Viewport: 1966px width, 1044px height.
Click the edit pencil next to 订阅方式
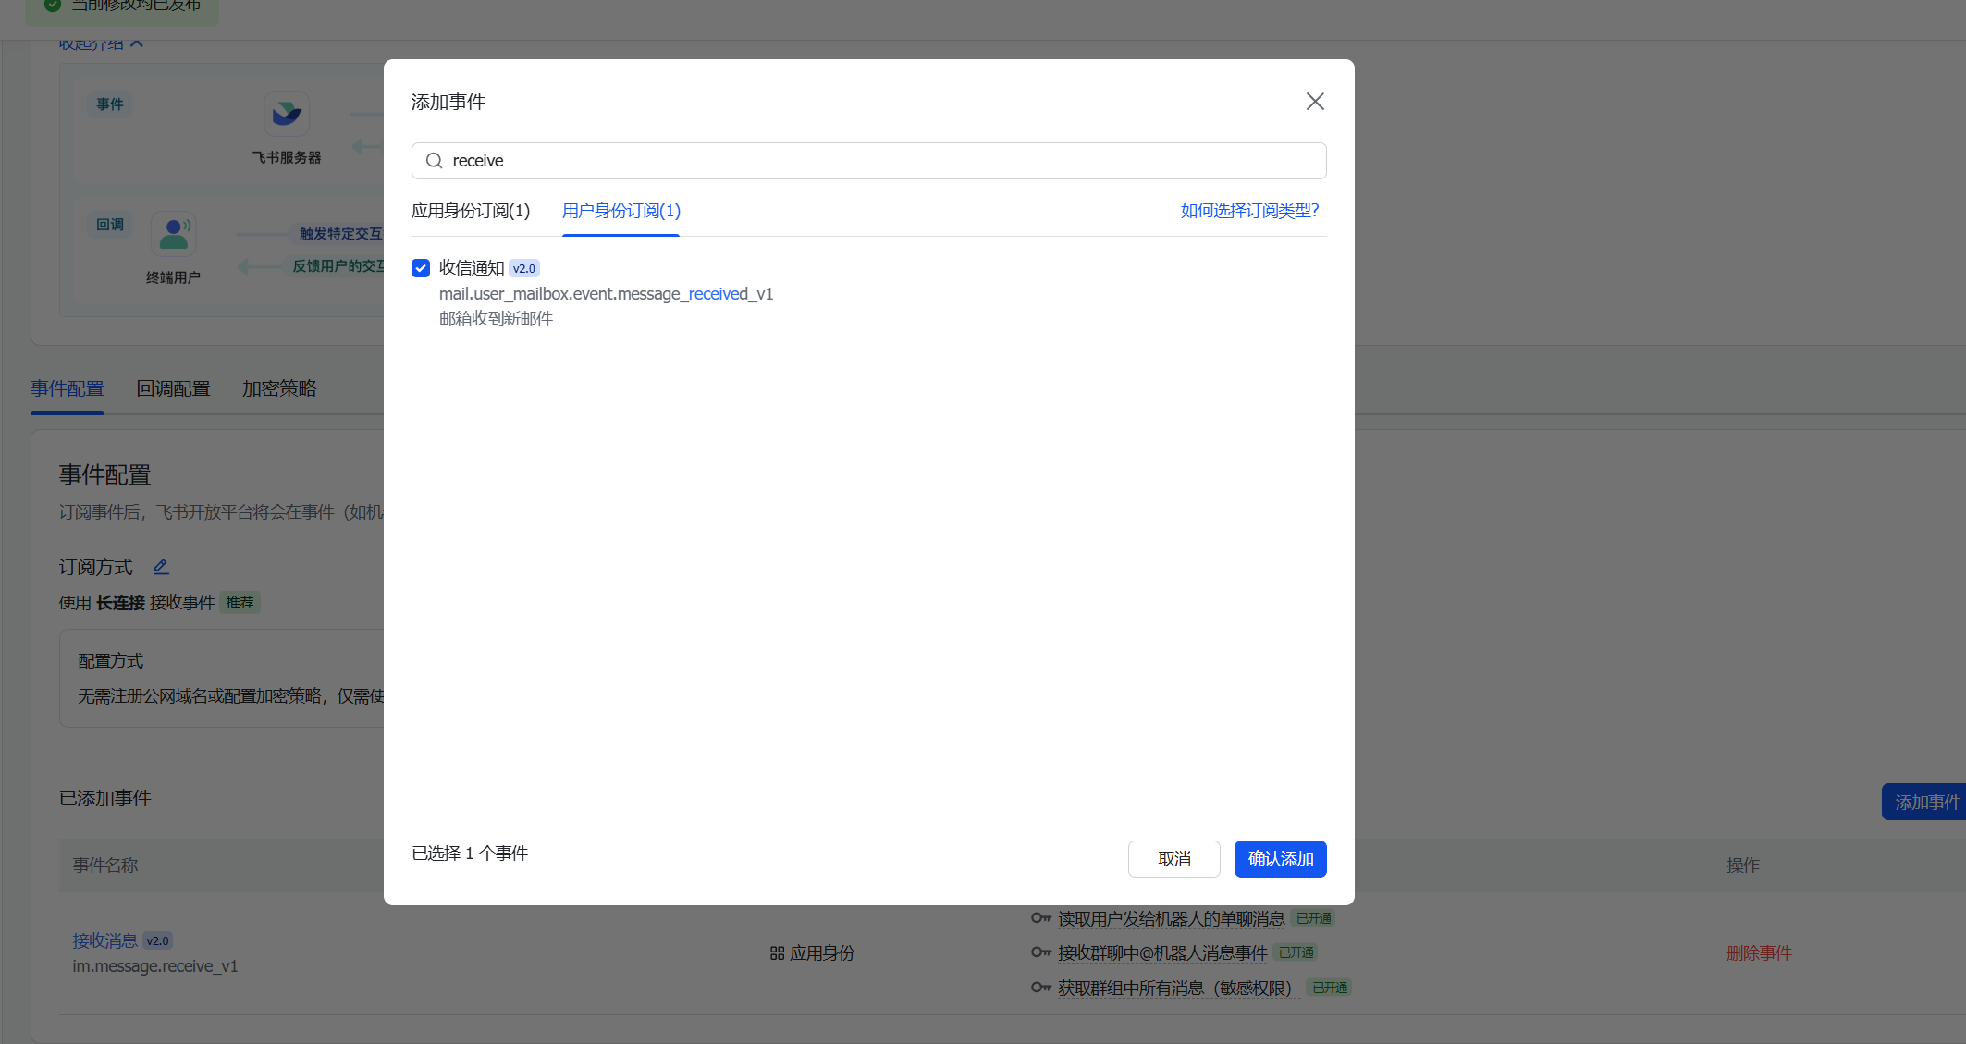point(161,567)
